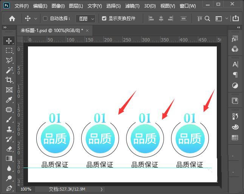This screenshot has width=244, height=194.
Task: Select the Eraser tool
Action: [x=9, y=149]
